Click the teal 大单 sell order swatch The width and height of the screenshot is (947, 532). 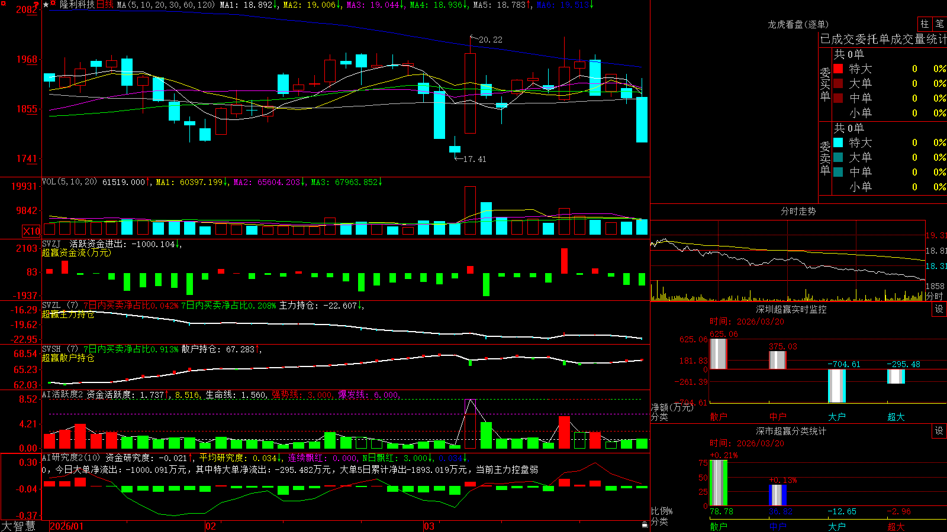pyautogui.click(x=838, y=157)
